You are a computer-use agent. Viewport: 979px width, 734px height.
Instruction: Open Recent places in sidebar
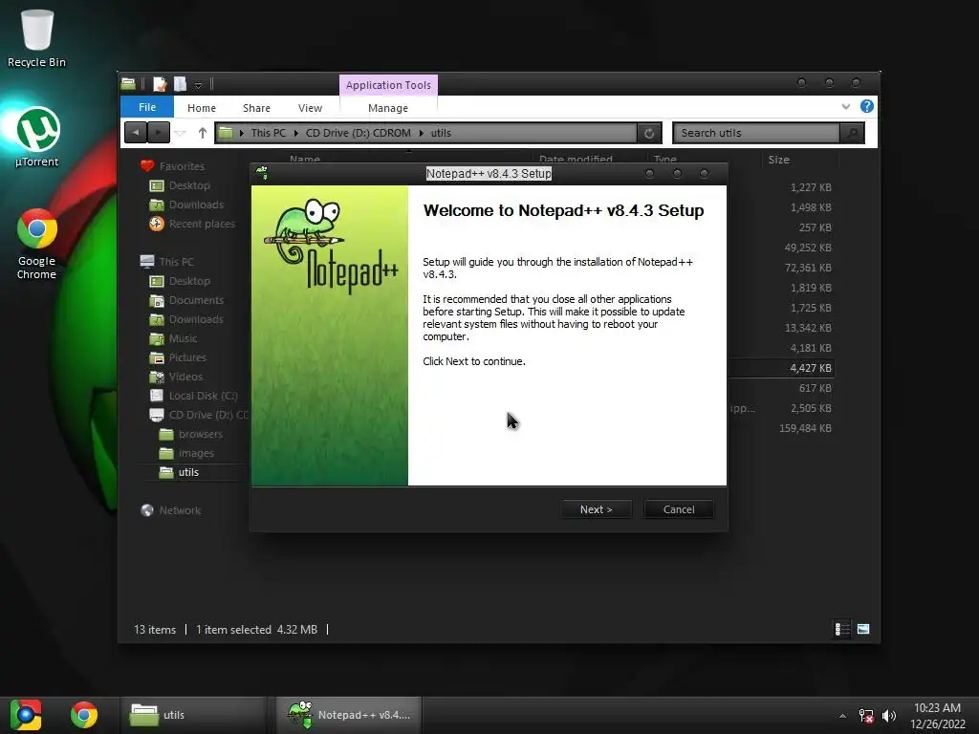[202, 224]
